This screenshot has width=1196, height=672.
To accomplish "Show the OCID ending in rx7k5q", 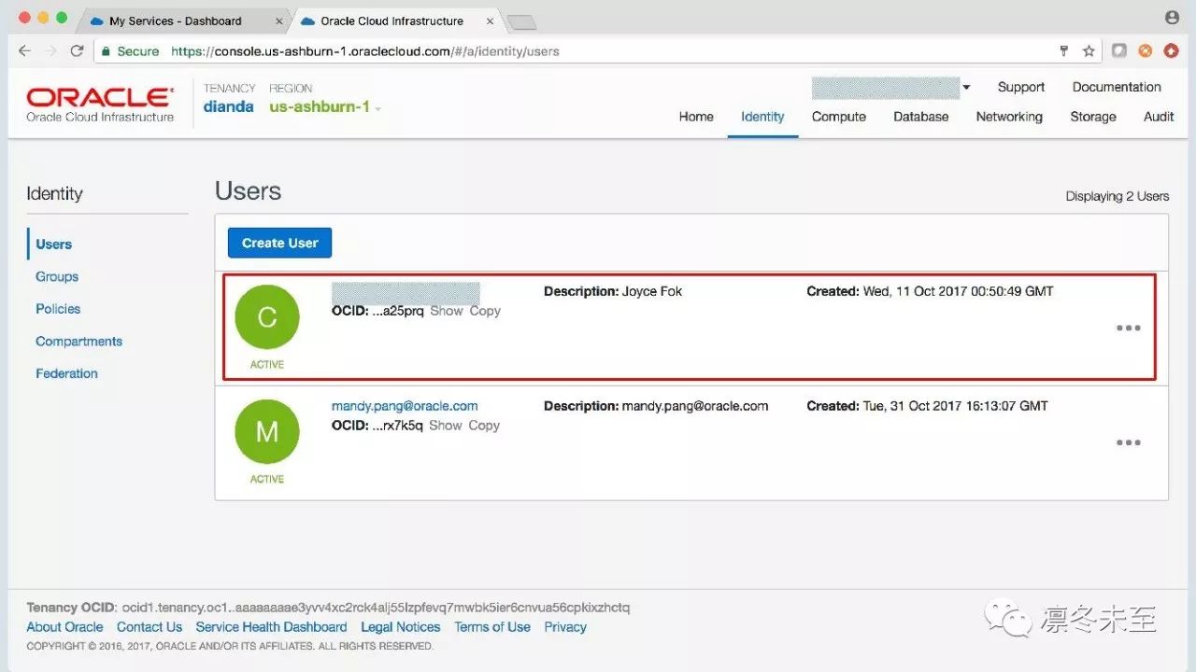I will [446, 426].
